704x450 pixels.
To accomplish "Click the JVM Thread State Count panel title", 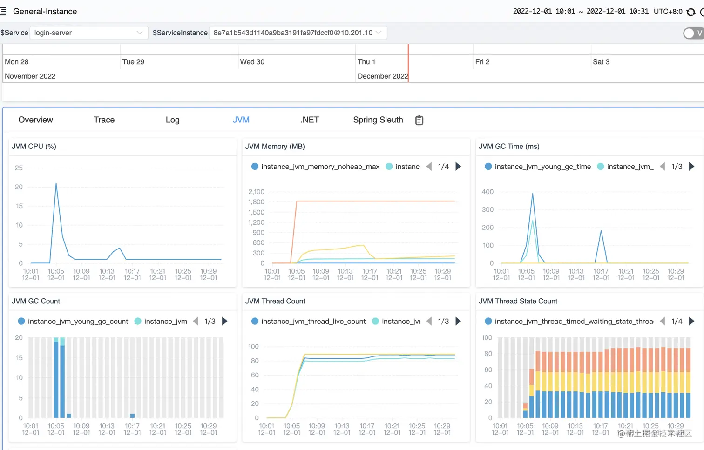I will 518,301.
